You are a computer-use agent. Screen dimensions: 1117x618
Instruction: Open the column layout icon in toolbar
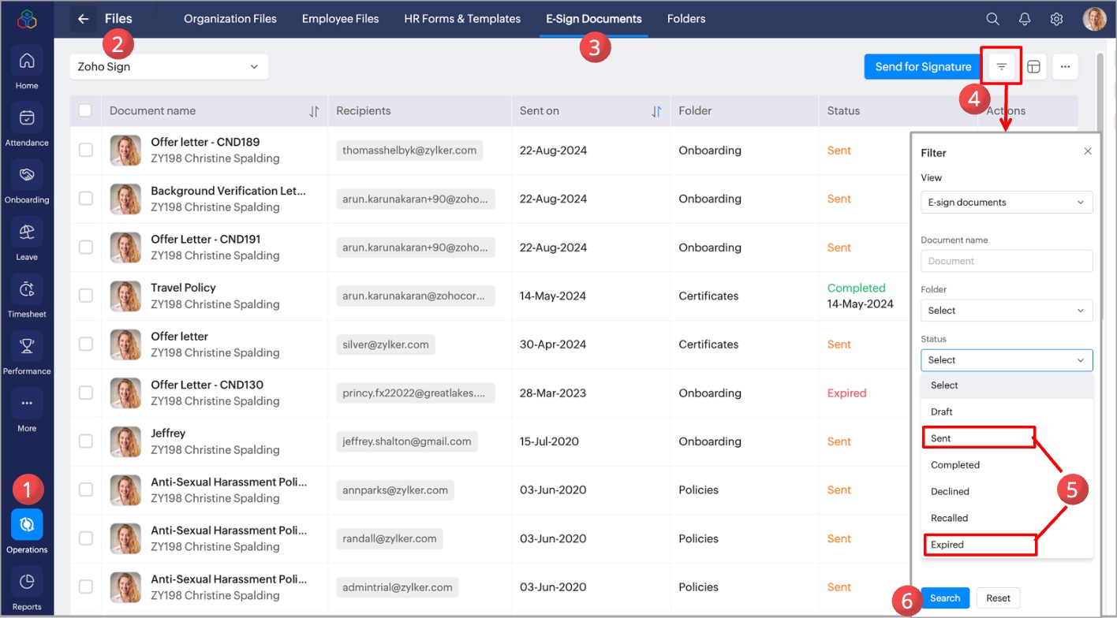point(1033,67)
